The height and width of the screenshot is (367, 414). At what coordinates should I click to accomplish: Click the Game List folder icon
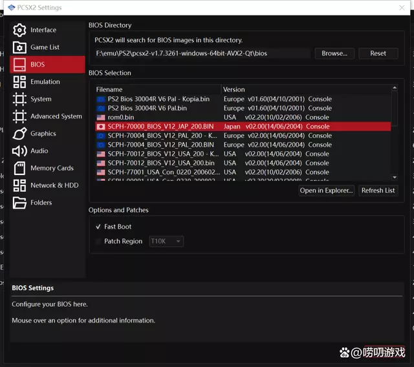point(19,47)
